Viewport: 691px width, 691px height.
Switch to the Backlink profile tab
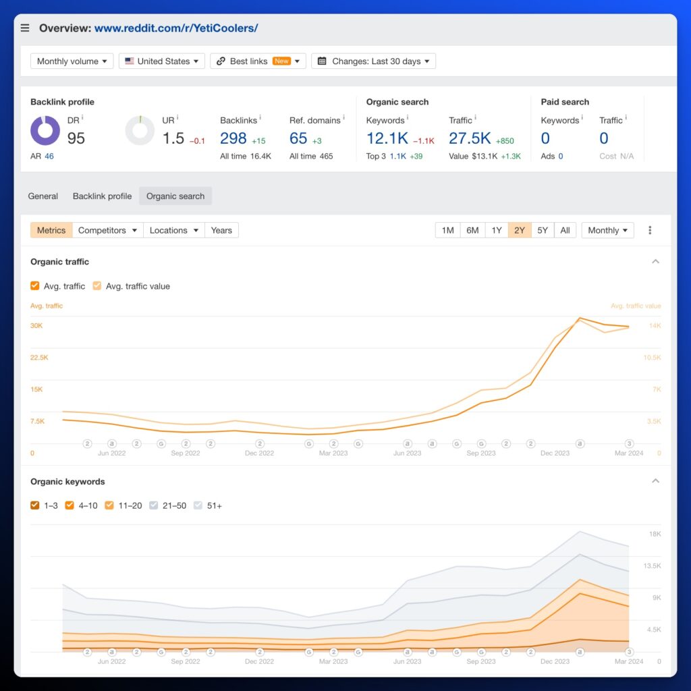(102, 196)
